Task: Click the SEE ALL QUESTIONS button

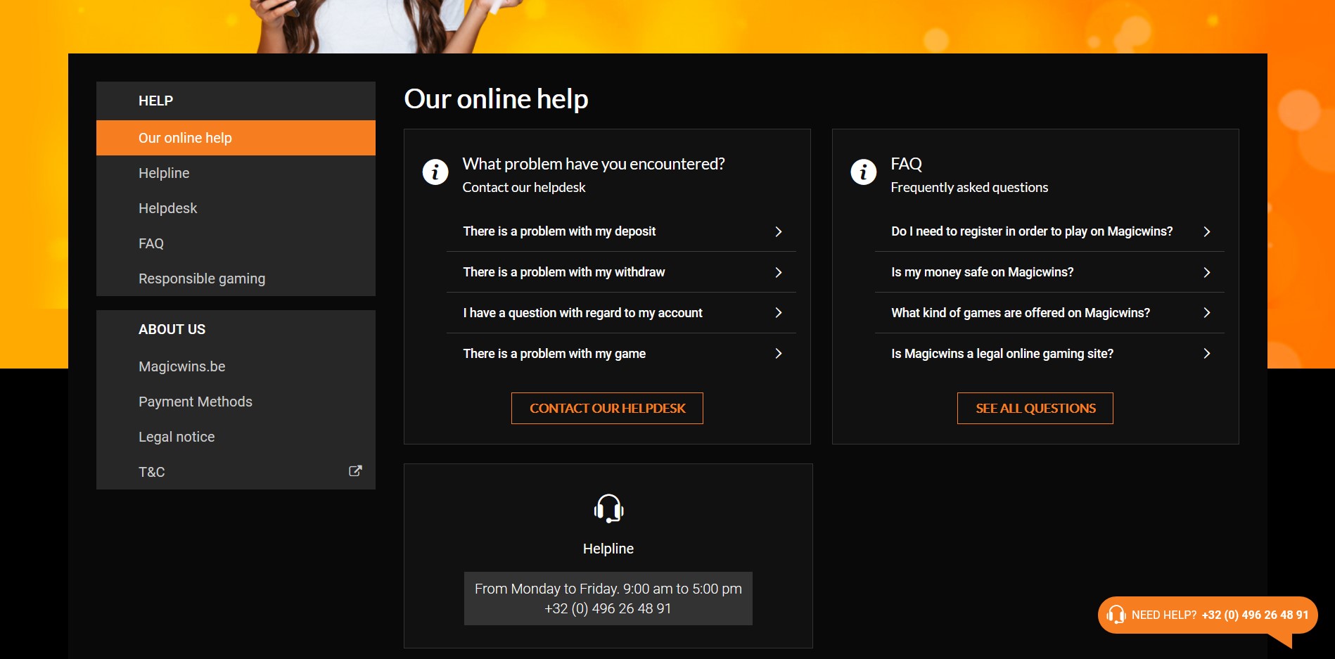Action: (x=1035, y=408)
